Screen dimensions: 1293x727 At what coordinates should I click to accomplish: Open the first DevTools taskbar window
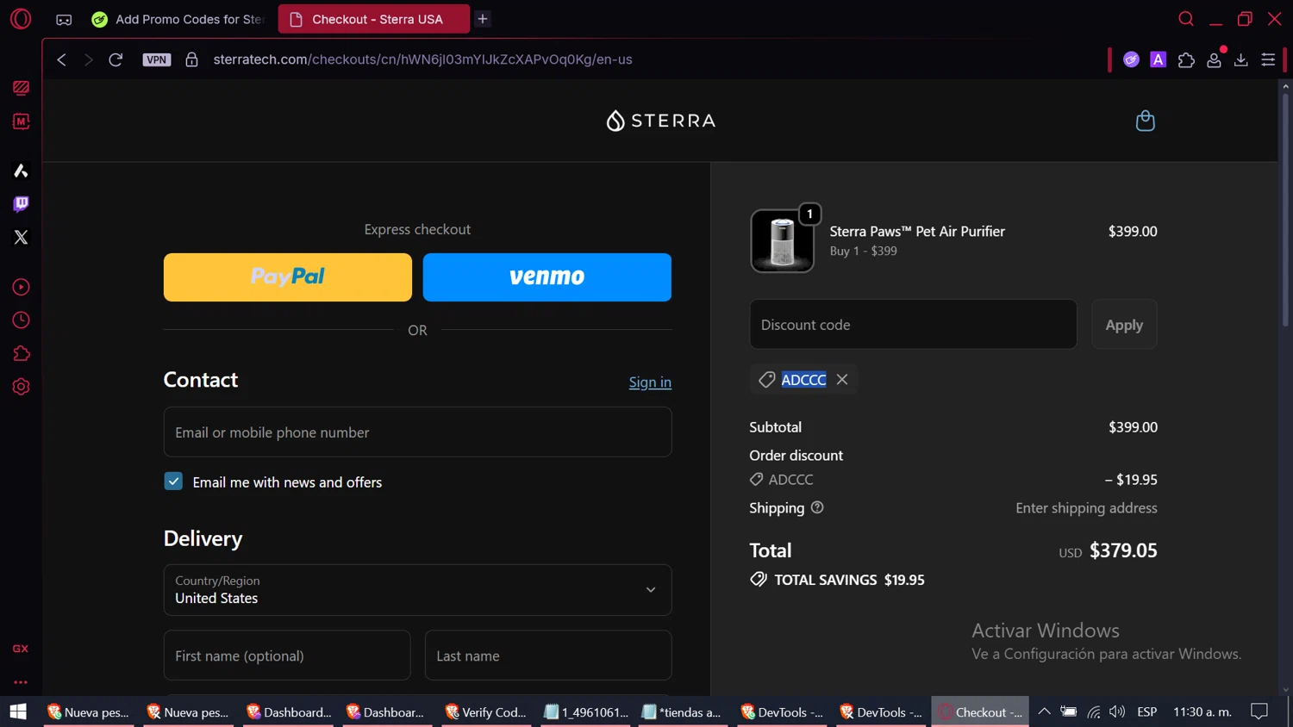click(782, 712)
